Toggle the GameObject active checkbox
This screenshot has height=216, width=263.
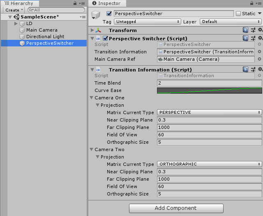(x=109, y=14)
